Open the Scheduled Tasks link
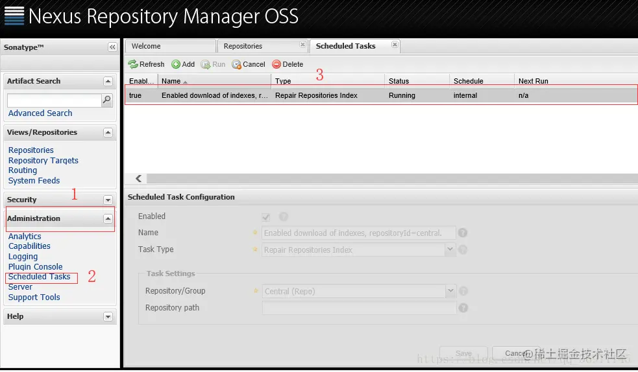Viewport: 638px width, 372px height. pos(39,277)
